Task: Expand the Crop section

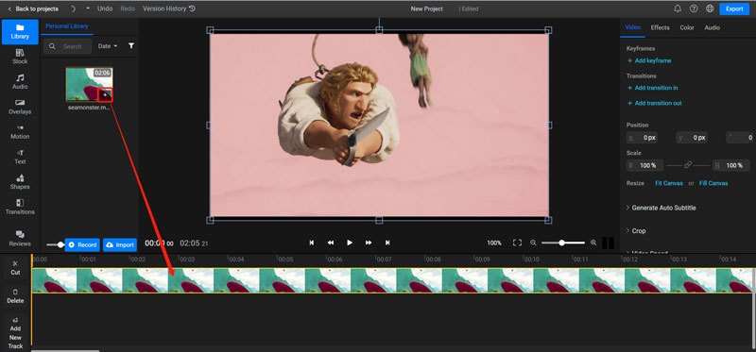Action: point(635,230)
